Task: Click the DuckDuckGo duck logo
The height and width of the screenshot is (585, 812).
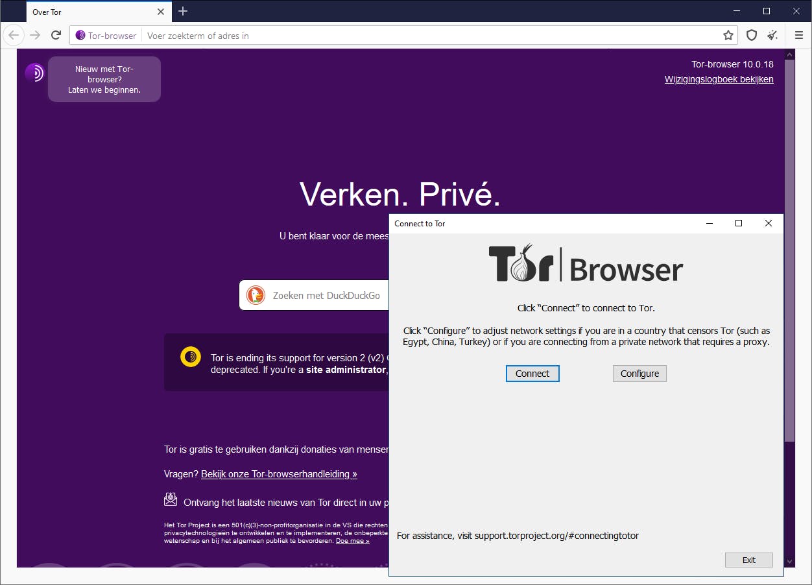Action: click(256, 295)
